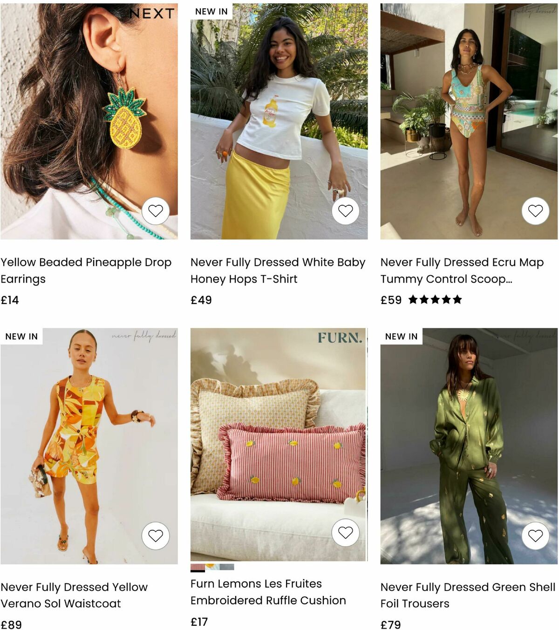Screen dimensions: 559x630
Task: Click the Verano Sol Waistcoat product photo
Action: 89,442
